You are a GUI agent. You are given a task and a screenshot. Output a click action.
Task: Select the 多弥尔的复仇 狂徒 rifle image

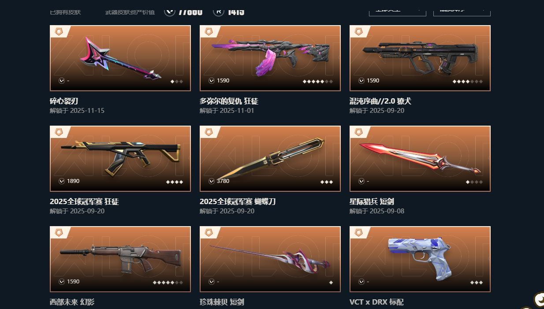click(270, 56)
